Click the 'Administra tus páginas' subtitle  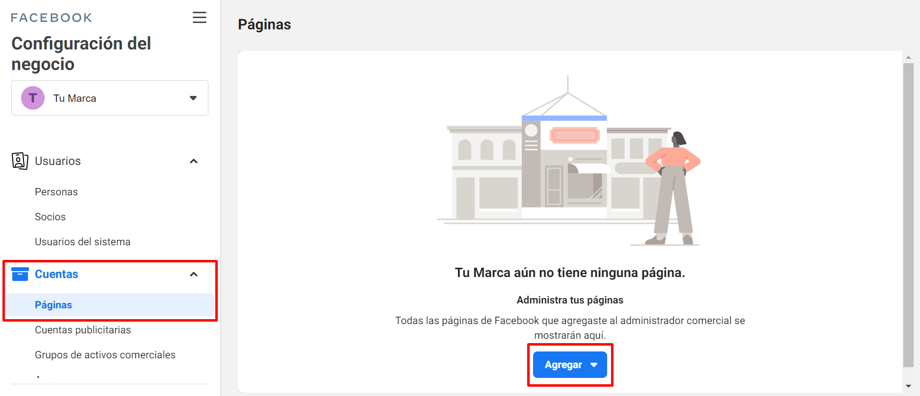click(x=570, y=300)
